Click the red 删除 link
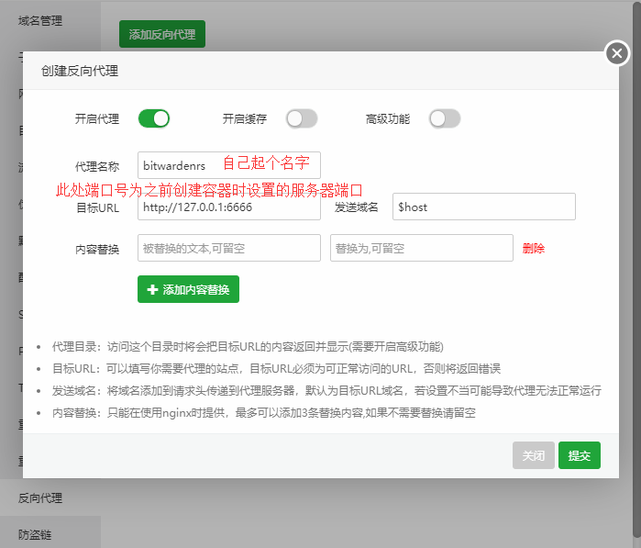 (534, 248)
